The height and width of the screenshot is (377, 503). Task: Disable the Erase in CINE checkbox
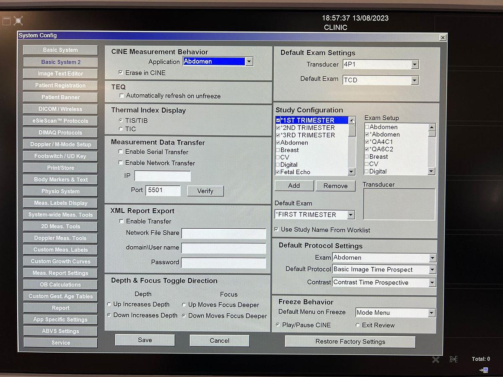click(x=121, y=72)
